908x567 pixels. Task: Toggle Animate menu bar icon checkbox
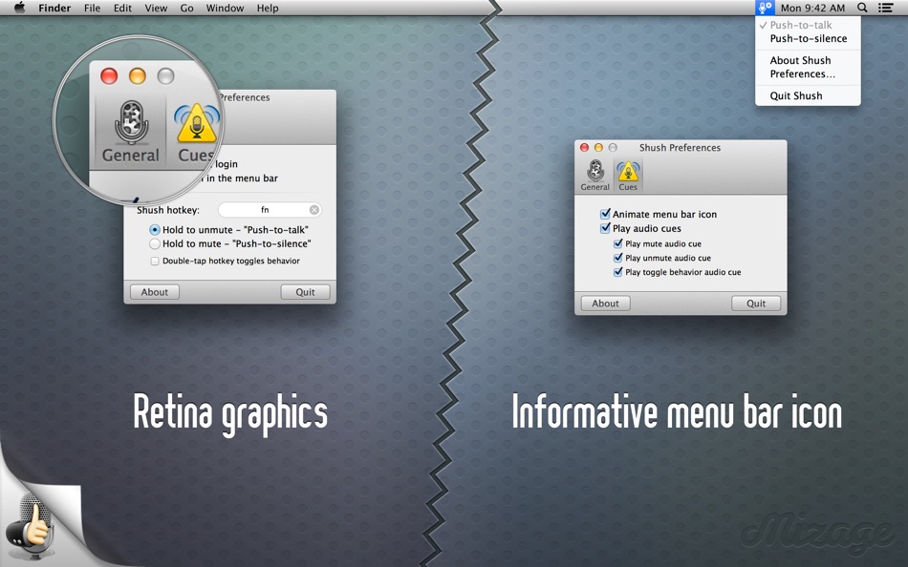pos(605,214)
